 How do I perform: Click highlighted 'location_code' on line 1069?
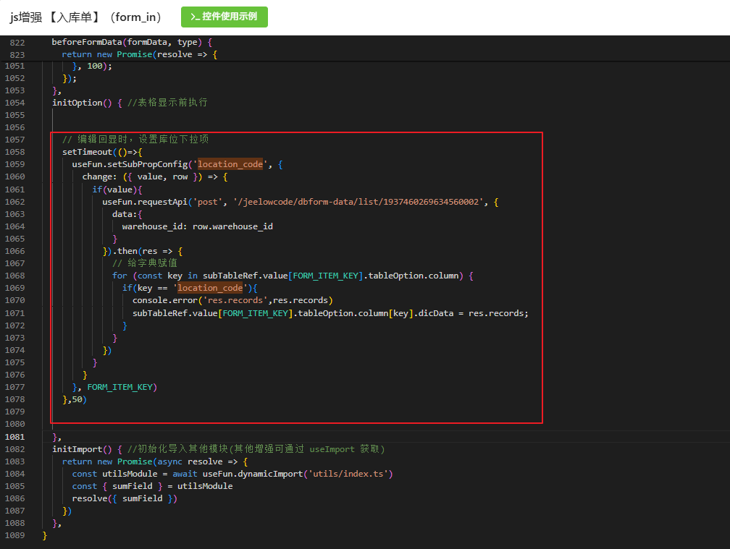210,288
